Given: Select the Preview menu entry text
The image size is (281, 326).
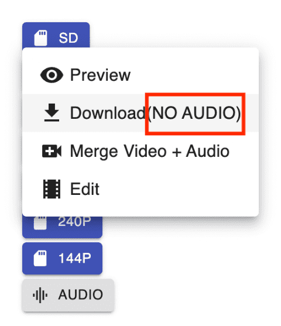Looking at the screenshot, I should pyautogui.click(x=100, y=75).
